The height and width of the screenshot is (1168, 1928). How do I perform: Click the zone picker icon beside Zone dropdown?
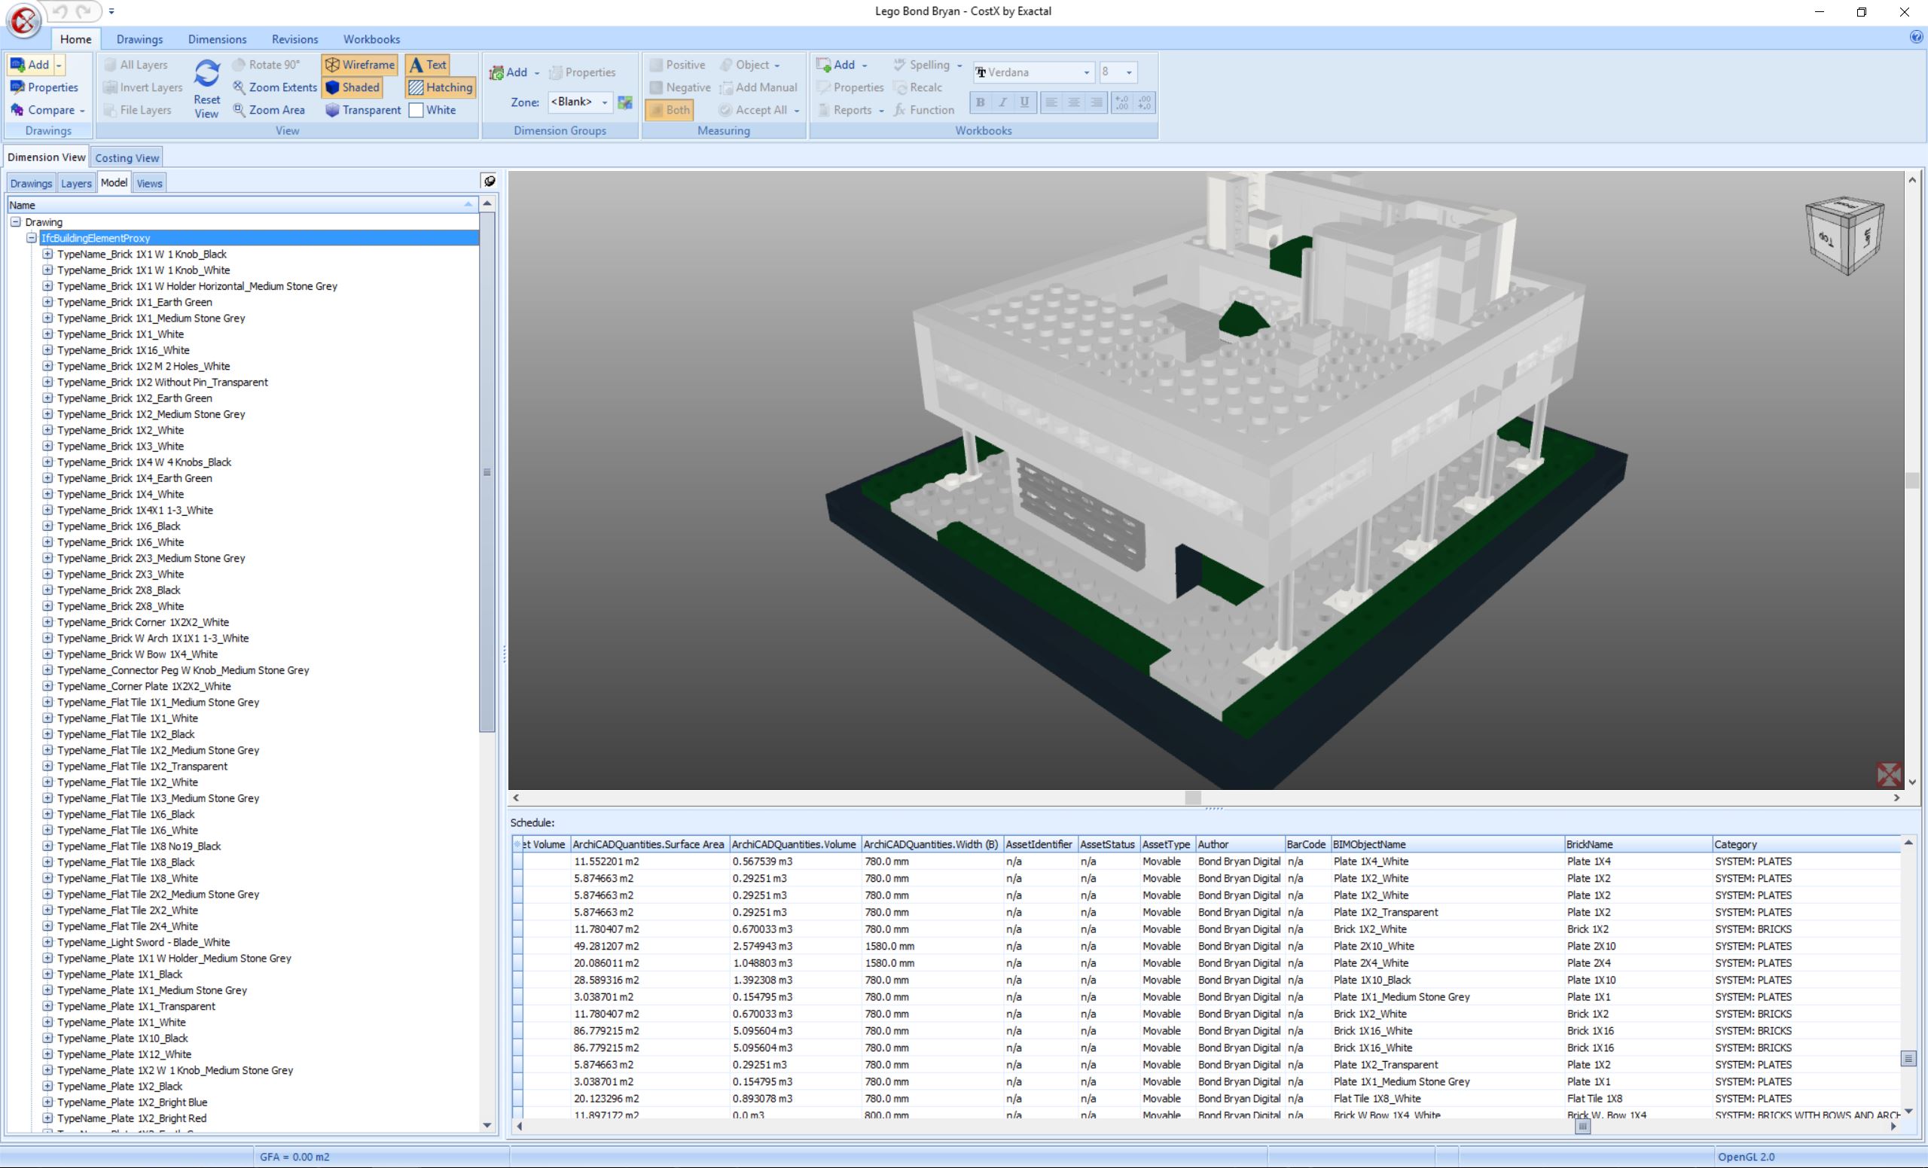(624, 102)
